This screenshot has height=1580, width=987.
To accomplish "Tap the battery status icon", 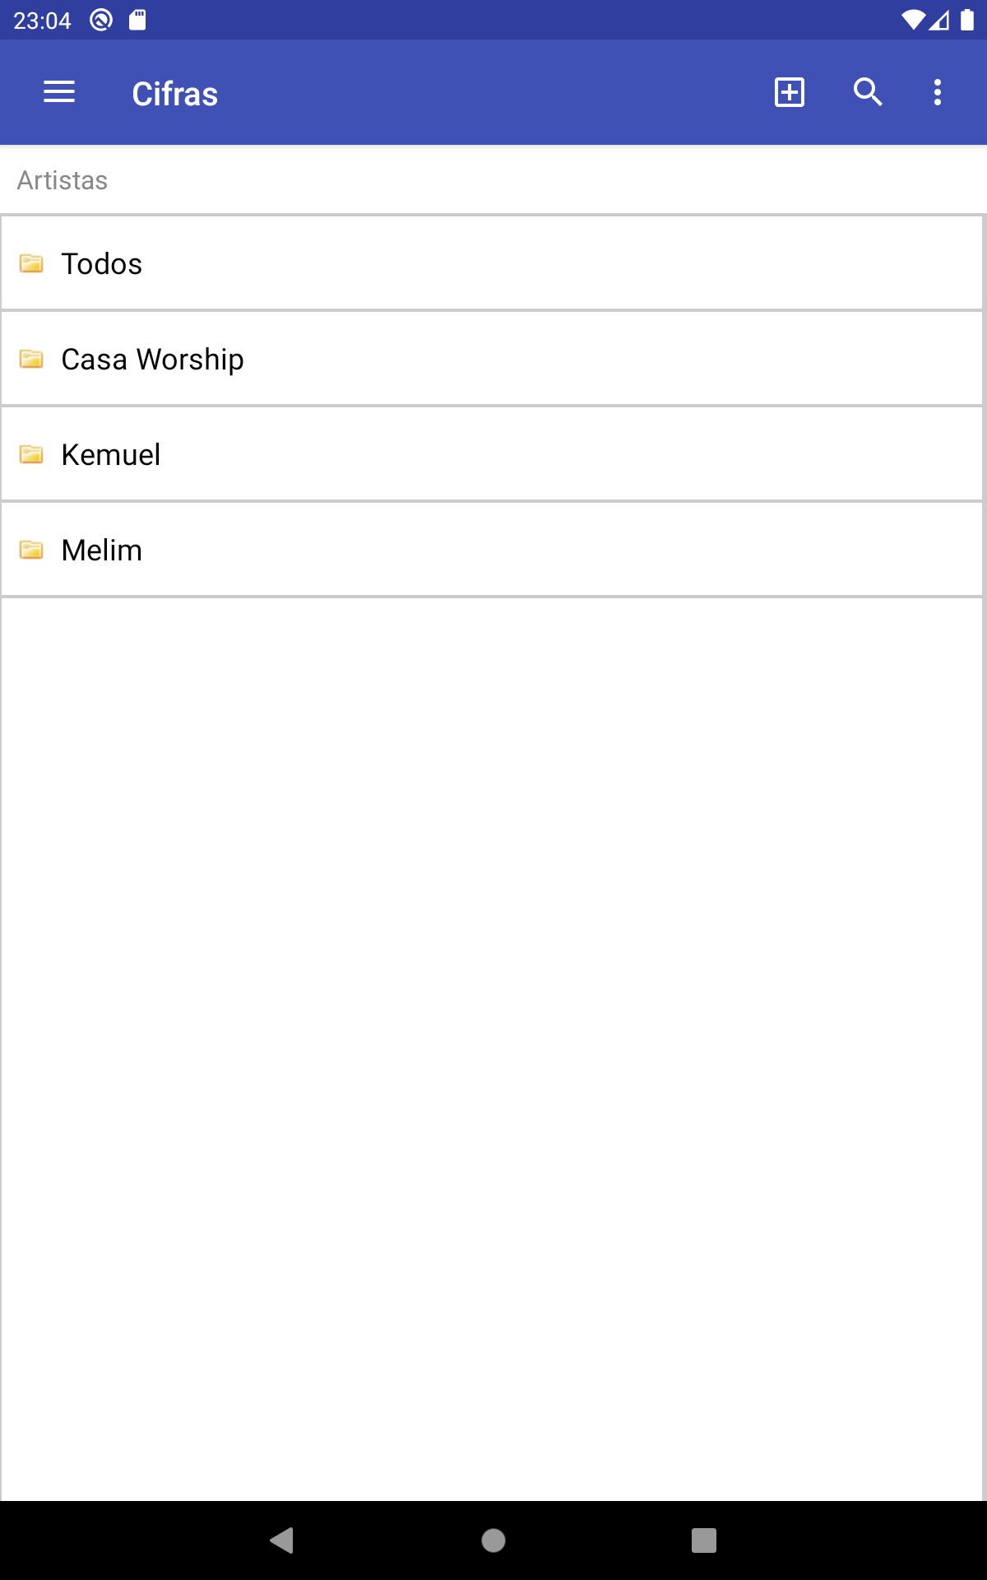I will [967, 20].
